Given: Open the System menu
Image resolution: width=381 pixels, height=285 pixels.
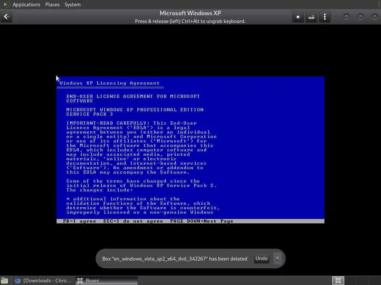Looking at the screenshot, I should coord(73,4).
